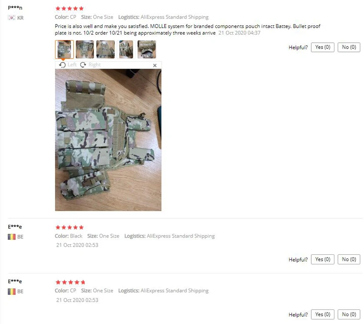364x324 pixels.
Task: Click the star rating of P***n's review
Action: click(70, 9)
